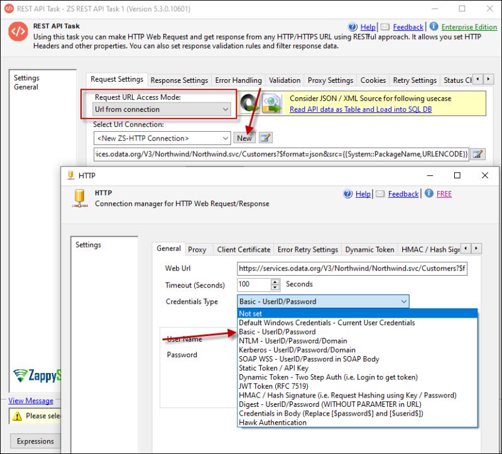Choose SOAP WSS credentials option

[357, 359]
